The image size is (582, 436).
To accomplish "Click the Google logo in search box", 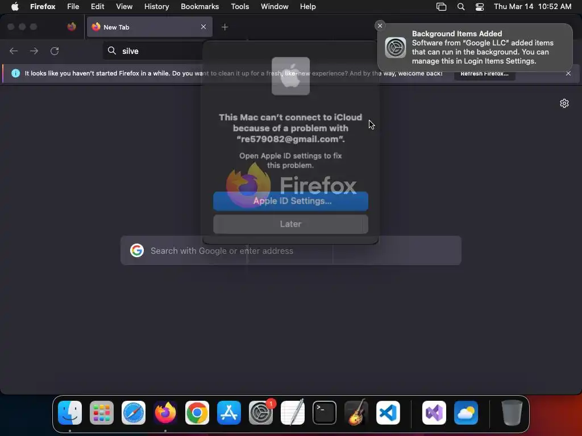I will pos(137,250).
